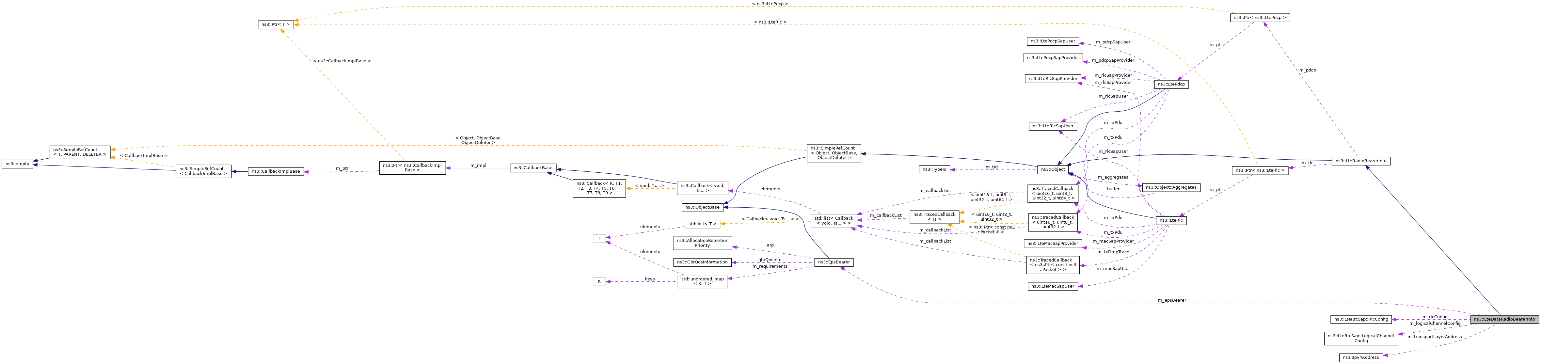Click the m_rlc edge label
The height and width of the screenshot is (364, 1541).
(x=1307, y=163)
